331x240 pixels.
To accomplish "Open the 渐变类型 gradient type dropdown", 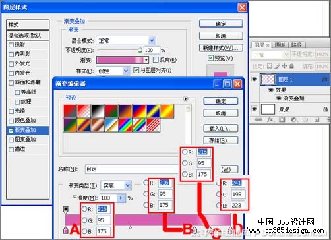I will point(116,185).
